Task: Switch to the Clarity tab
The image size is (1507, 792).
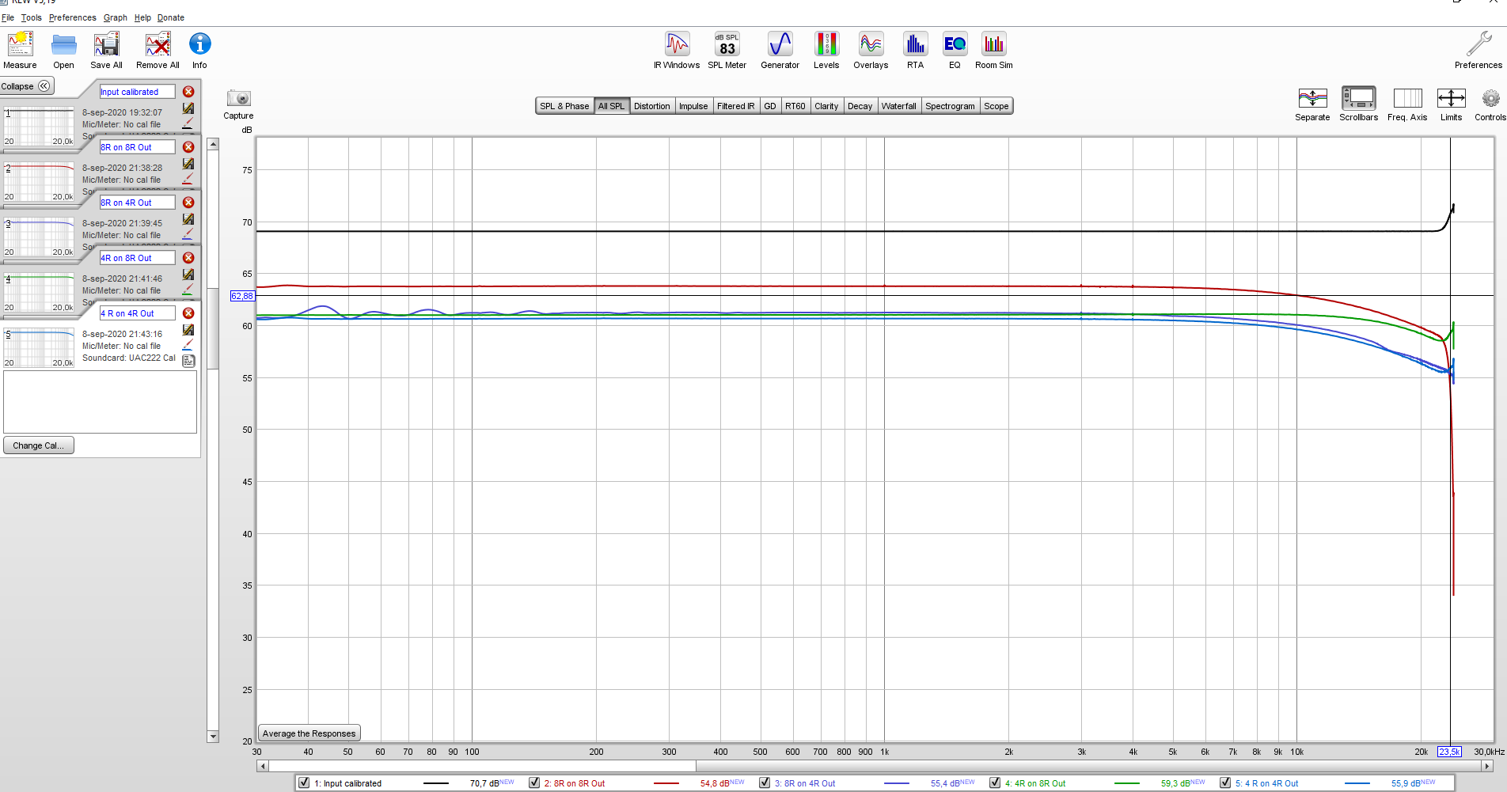Action: (x=826, y=106)
